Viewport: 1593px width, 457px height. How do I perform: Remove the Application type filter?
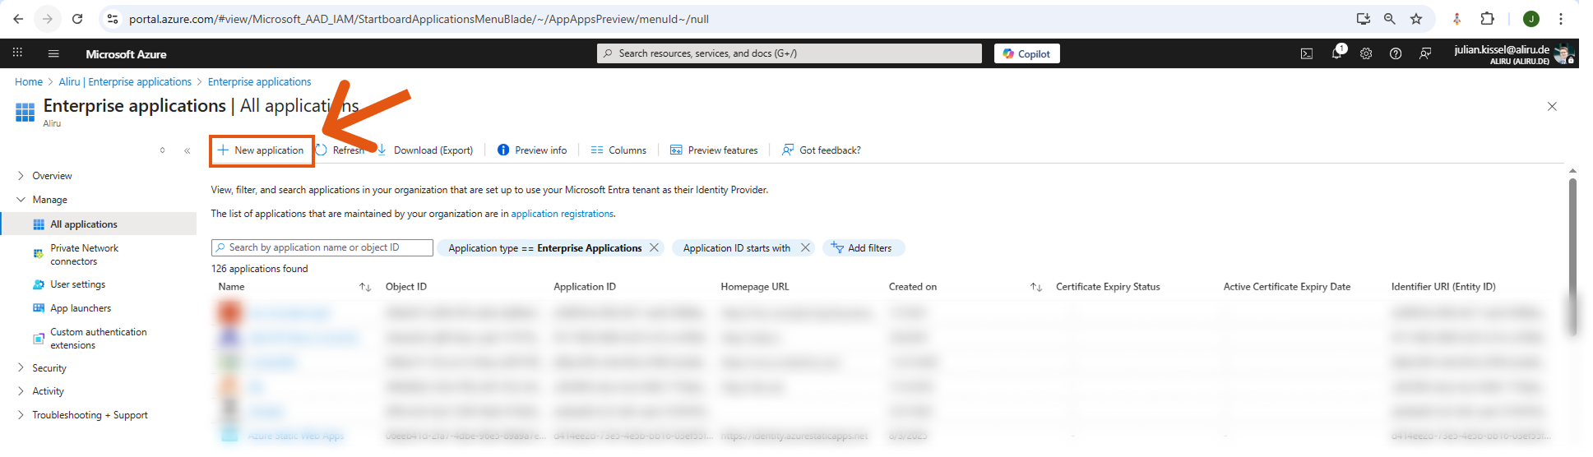[655, 248]
